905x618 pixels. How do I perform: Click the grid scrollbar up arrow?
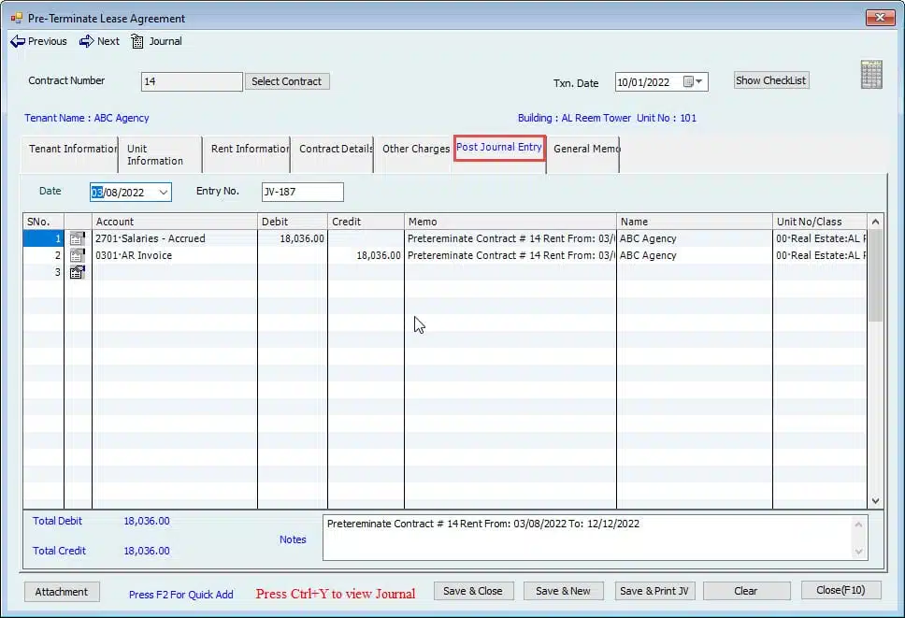click(x=875, y=222)
